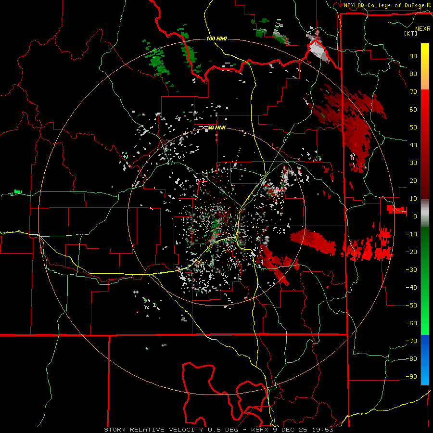Image resolution: width=433 pixels, height=433 pixels.
Task: Select the 0 value on velocity scale
Action: pos(415,216)
